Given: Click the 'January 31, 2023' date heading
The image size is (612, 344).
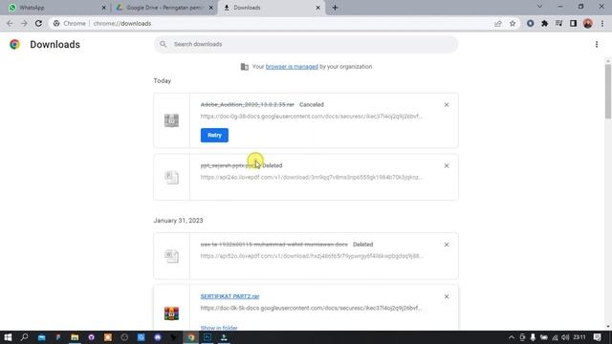Looking at the screenshot, I should (x=178, y=221).
